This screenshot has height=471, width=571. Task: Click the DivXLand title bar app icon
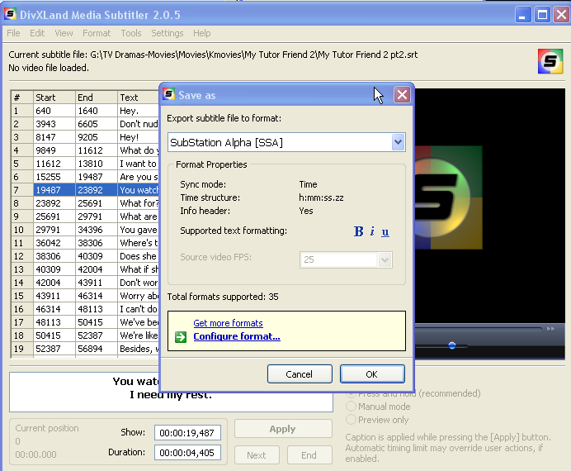click(10, 15)
